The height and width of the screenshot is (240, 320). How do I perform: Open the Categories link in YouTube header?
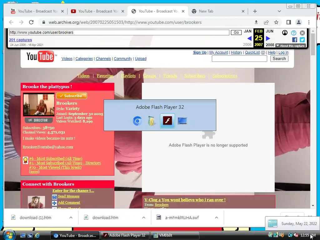(x=84, y=59)
